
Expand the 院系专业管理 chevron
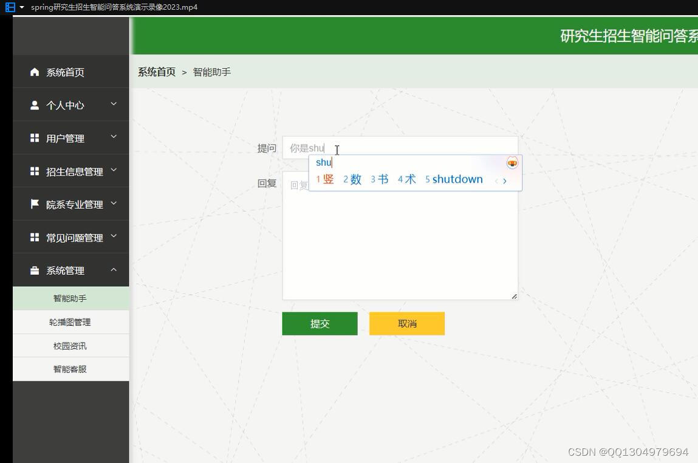pyautogui.click(x=114, y=203)
